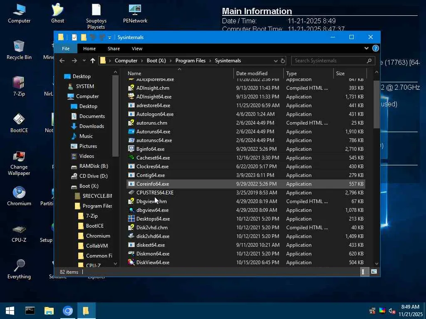Select the CollabVM folder in the tree
The height and width of the screenshot is (319, 426).
click(97, 246)
